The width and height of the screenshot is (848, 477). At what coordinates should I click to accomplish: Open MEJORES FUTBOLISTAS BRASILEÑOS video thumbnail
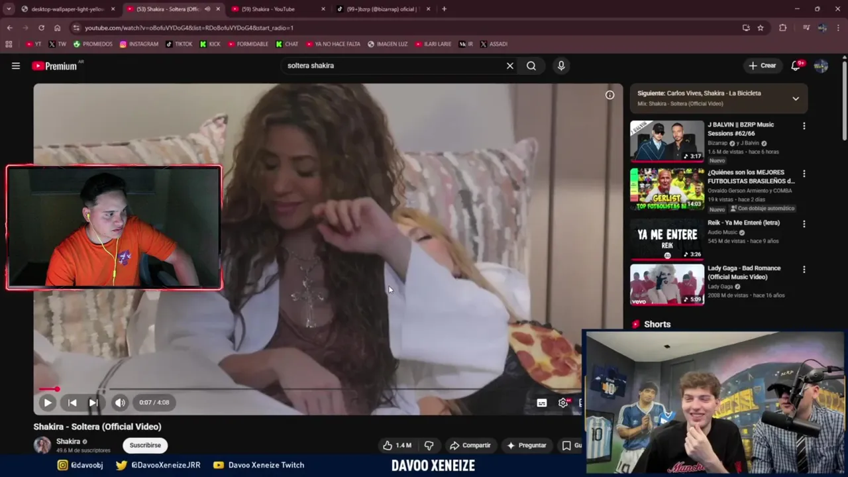pos(667,189)
